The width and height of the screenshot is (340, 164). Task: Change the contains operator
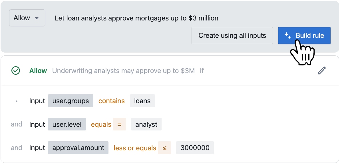(x=111, y=101)
